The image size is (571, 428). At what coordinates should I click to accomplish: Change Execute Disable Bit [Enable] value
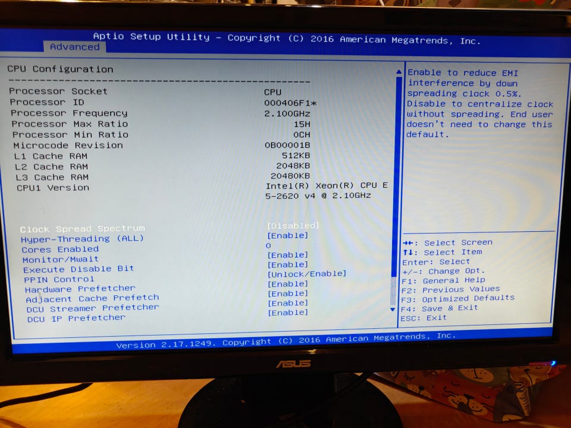tap(288, 265)
